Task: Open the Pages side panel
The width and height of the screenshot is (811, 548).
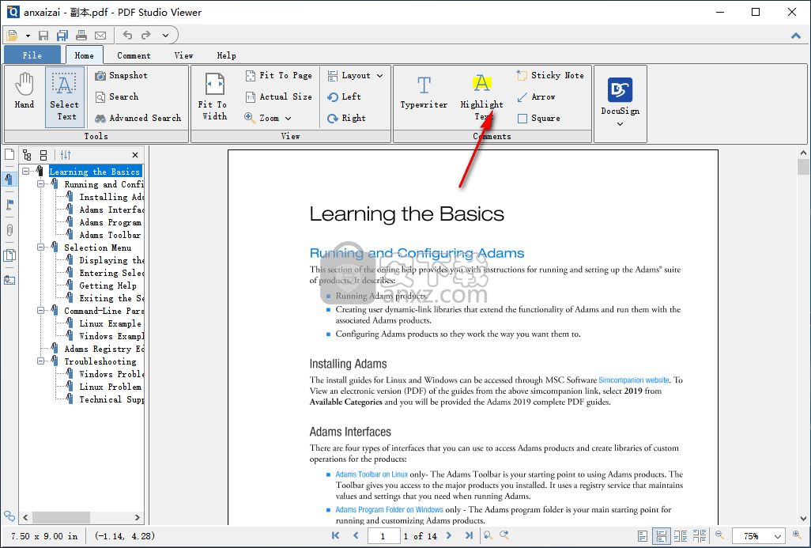Action: click(x=9, y=154)
